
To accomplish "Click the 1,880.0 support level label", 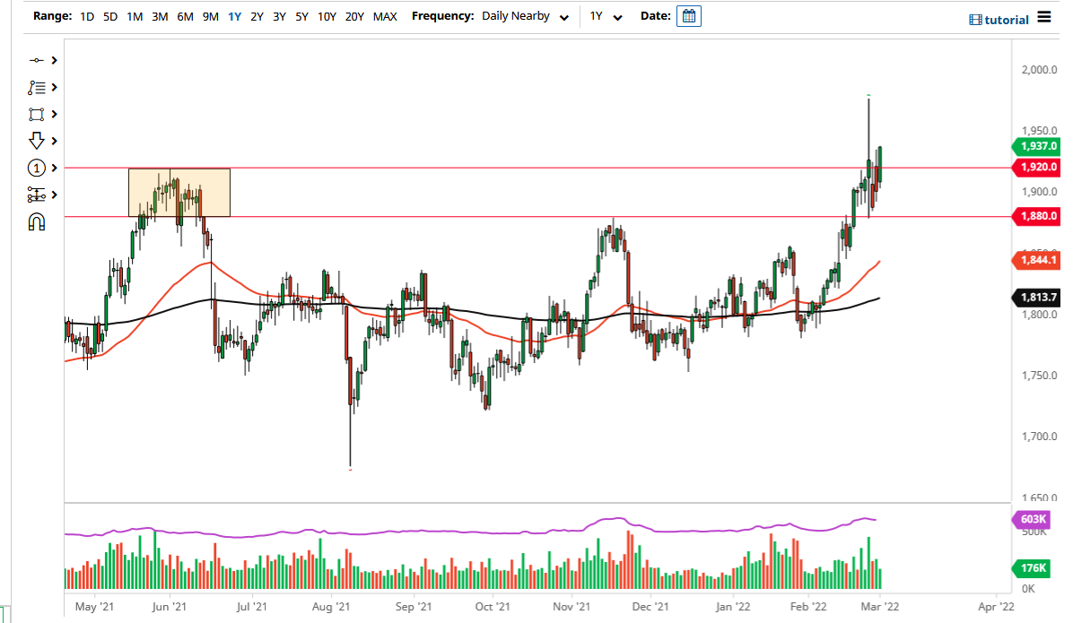I will click(x=1036, y=216).
